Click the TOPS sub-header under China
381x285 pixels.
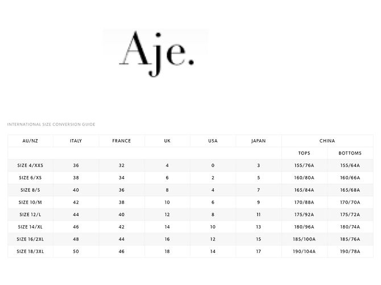click(x=304, y=153)
